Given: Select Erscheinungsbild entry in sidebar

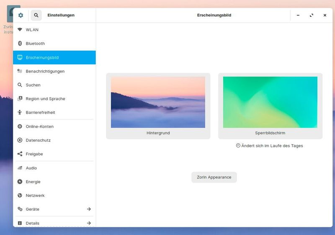Looking at the screenshot, I should tap(54, 57).
